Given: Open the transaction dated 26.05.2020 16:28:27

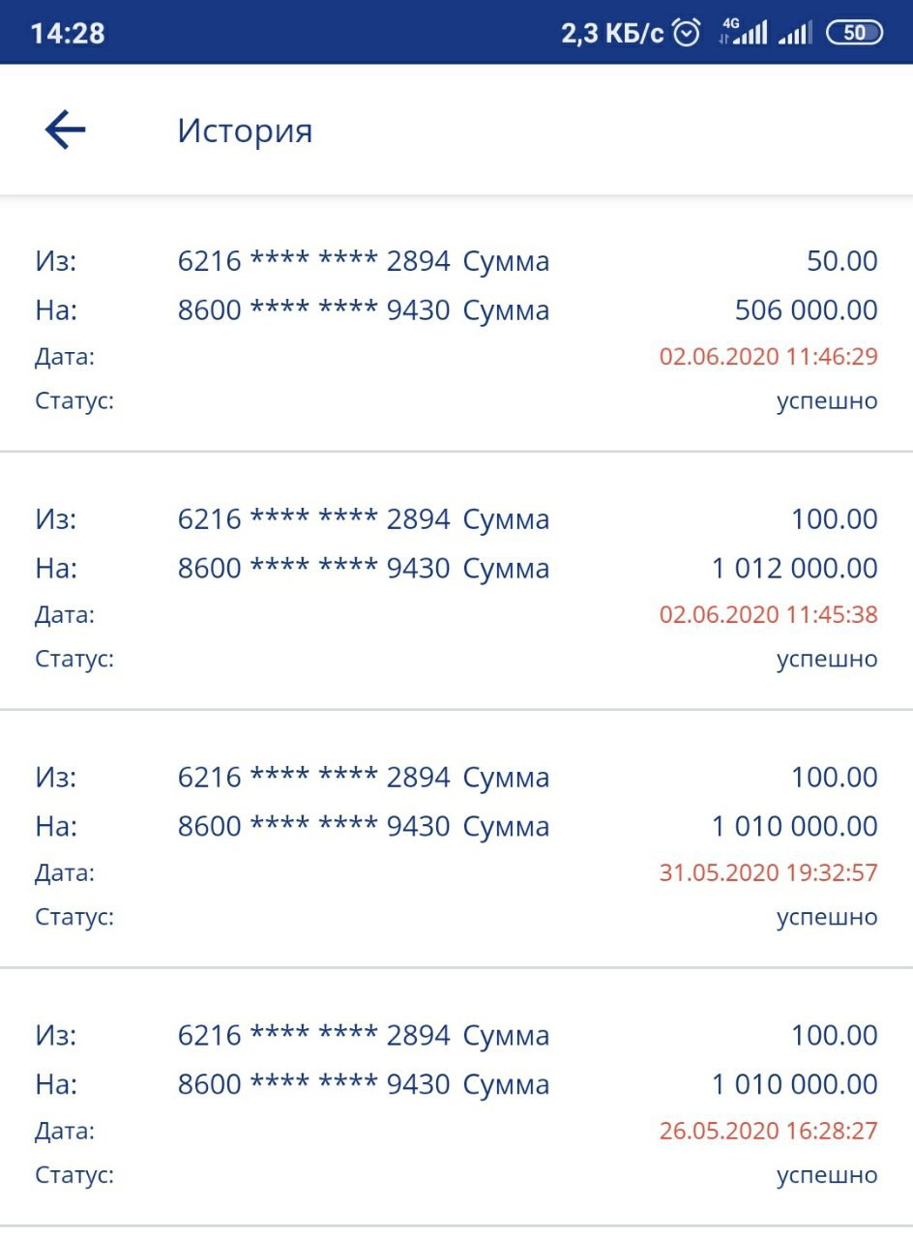Looking at the screenshot, I should point(456,1105).
